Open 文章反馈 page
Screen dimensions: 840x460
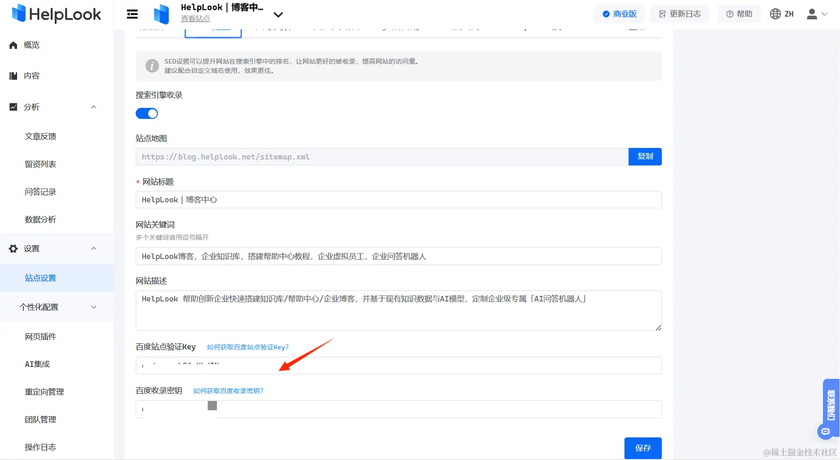tap(41, 136)
